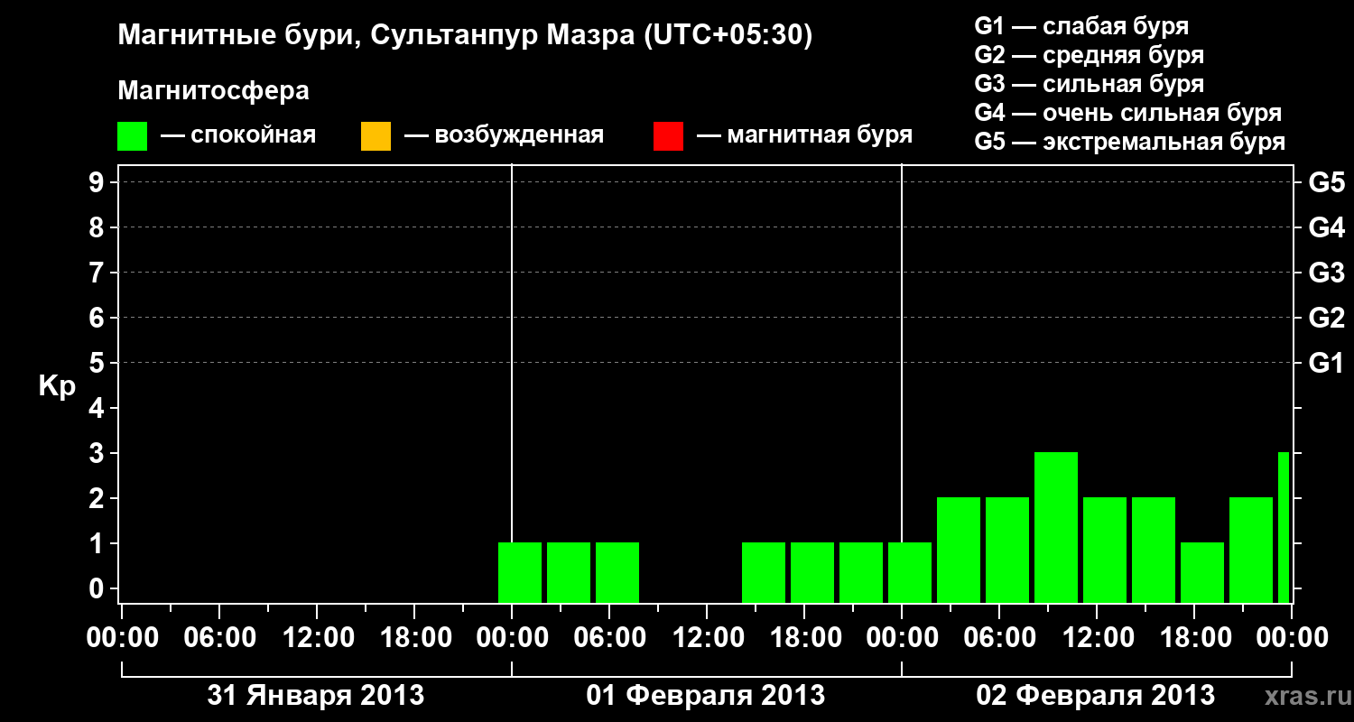Click the right-axis label G4
The image size is (1354, 722).
coord(1326,227)
